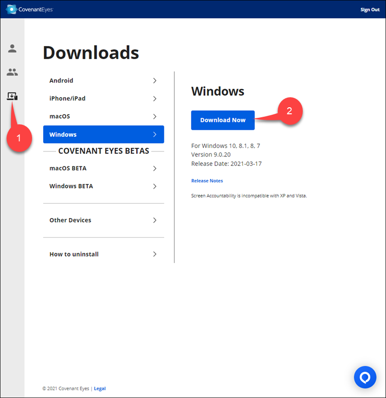Open the chat support bubble
Viewport: 386px width, 398px height.
[365, 377]
